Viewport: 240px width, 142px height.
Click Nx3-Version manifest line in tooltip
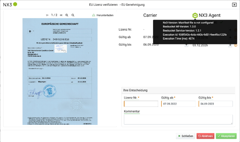tap(188, 23)
